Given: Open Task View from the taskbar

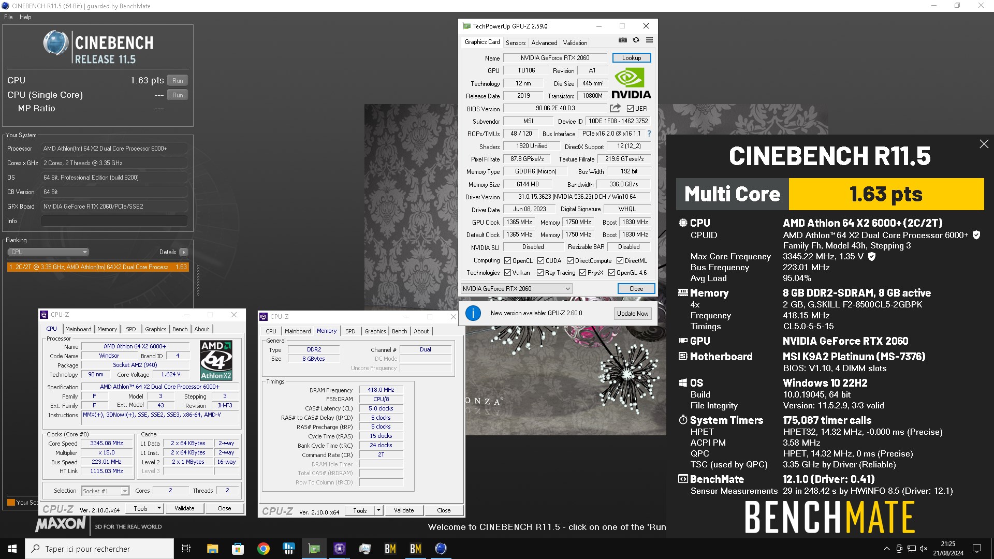Looking at the screenshot, I should click(186, 549).
